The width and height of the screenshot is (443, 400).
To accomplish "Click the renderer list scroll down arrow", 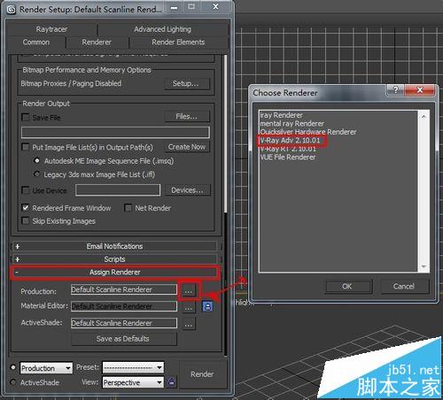I will pos(424,266).
